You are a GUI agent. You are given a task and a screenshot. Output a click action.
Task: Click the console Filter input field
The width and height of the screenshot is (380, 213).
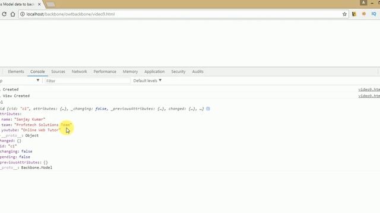pyautogui.click(x=87, y=80)
